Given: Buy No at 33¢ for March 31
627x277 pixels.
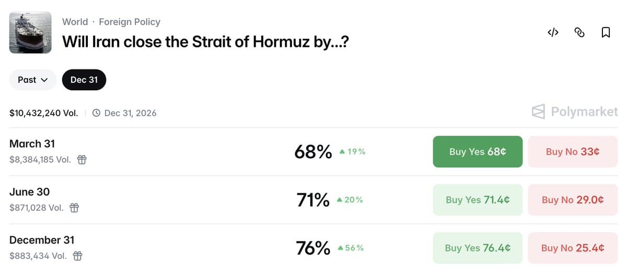Looking at the screenshot, I should coord(573,152).
